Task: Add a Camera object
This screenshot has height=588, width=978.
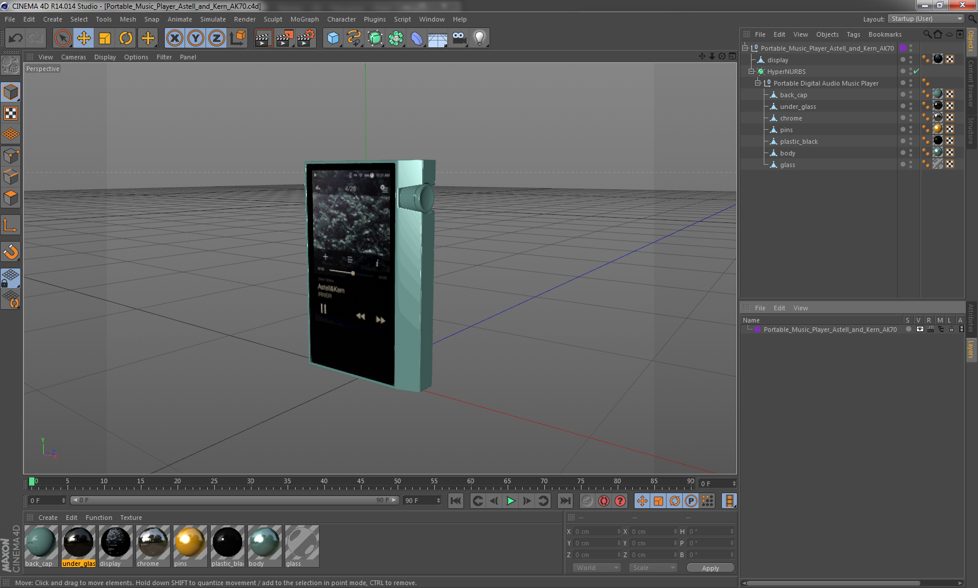Action: (459, 38)
